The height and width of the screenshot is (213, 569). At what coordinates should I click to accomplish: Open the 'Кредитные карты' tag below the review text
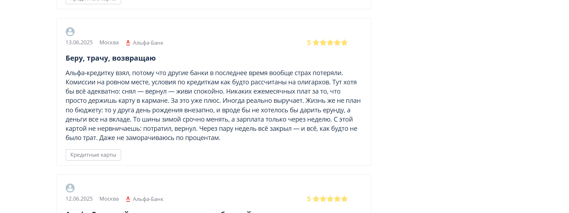pyautogui.click(x=93, y=155)
